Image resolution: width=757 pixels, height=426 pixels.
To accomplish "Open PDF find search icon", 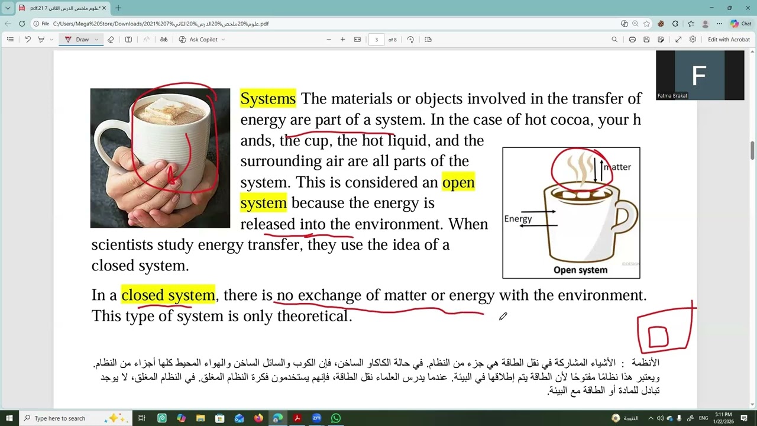I will [614, 40].
